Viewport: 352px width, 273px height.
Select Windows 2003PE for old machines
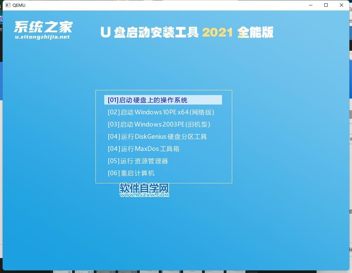159,124
